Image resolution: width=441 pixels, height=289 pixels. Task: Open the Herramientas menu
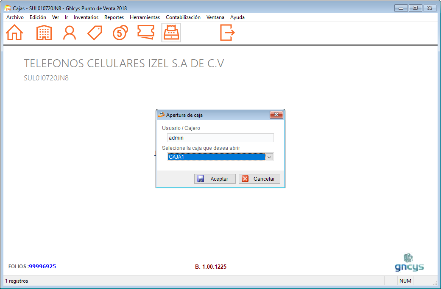coord(145,17)
